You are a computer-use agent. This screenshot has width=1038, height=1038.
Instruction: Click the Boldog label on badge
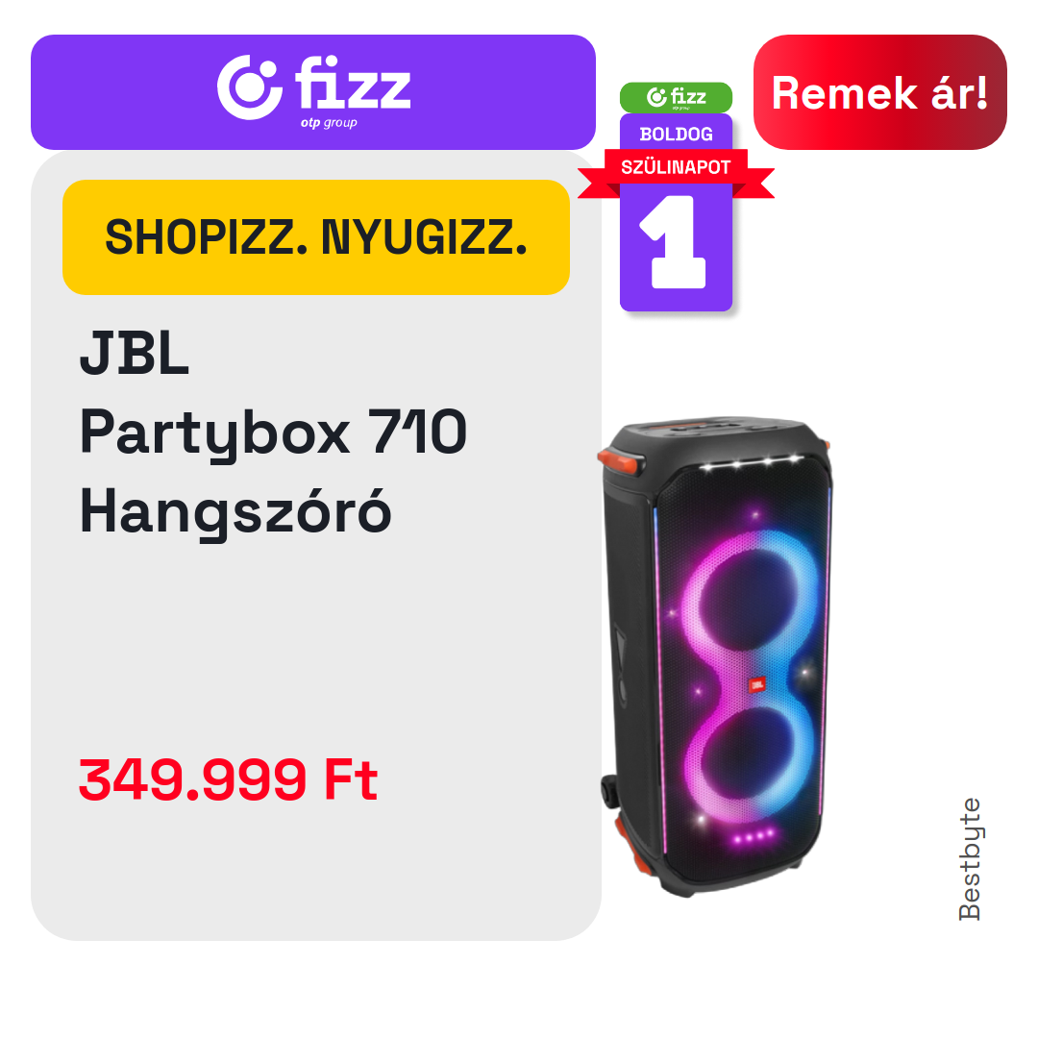676,135
